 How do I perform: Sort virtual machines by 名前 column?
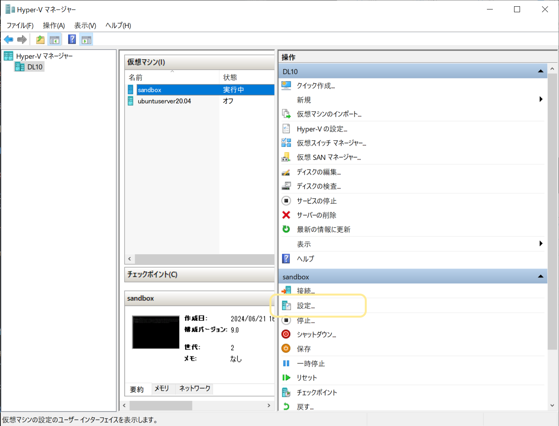coord(172,77)
